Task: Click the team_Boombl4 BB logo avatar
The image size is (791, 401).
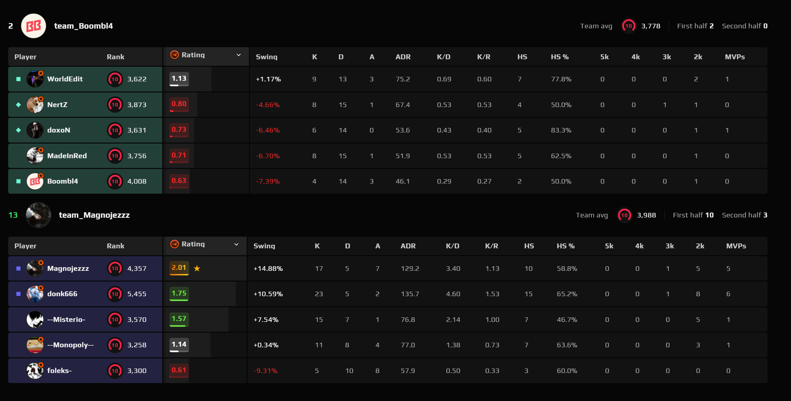Action: pyautogui.click(x=34, y=26)
